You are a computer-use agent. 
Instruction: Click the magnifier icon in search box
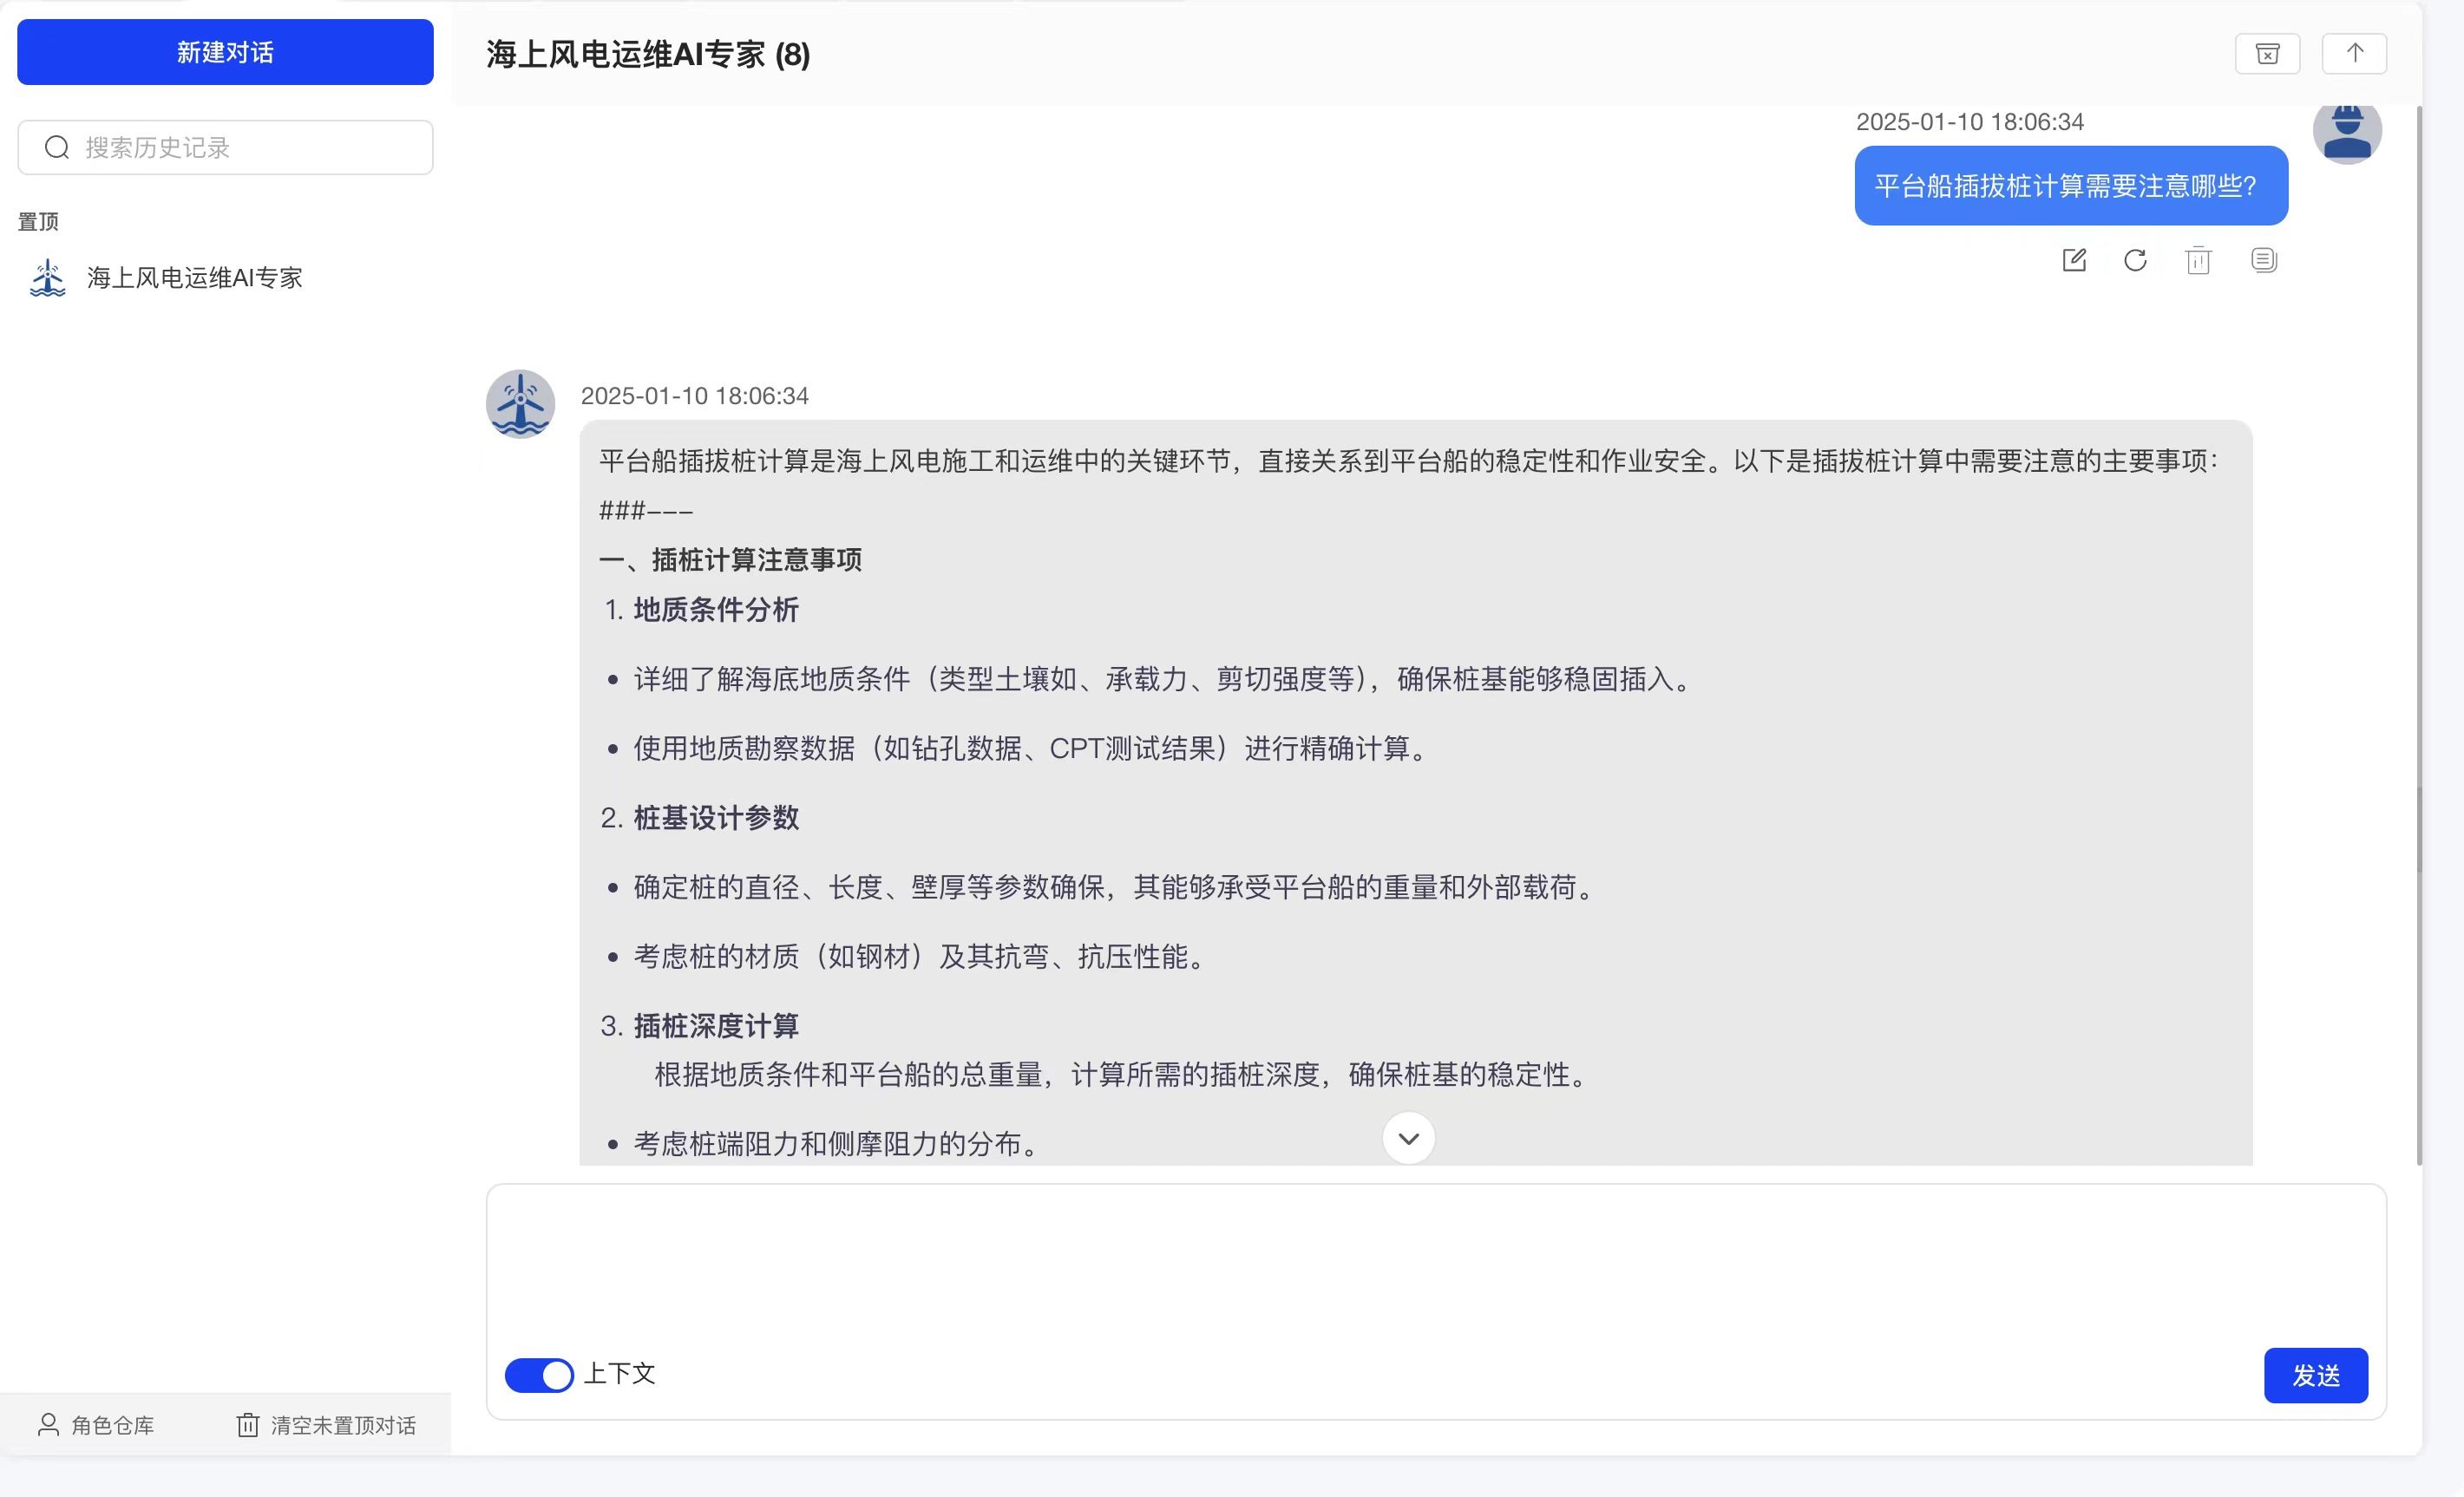57,148
